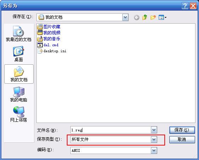Click the 取消 button
Viewport: 199px width, 160px height.
tap(182, 140)
